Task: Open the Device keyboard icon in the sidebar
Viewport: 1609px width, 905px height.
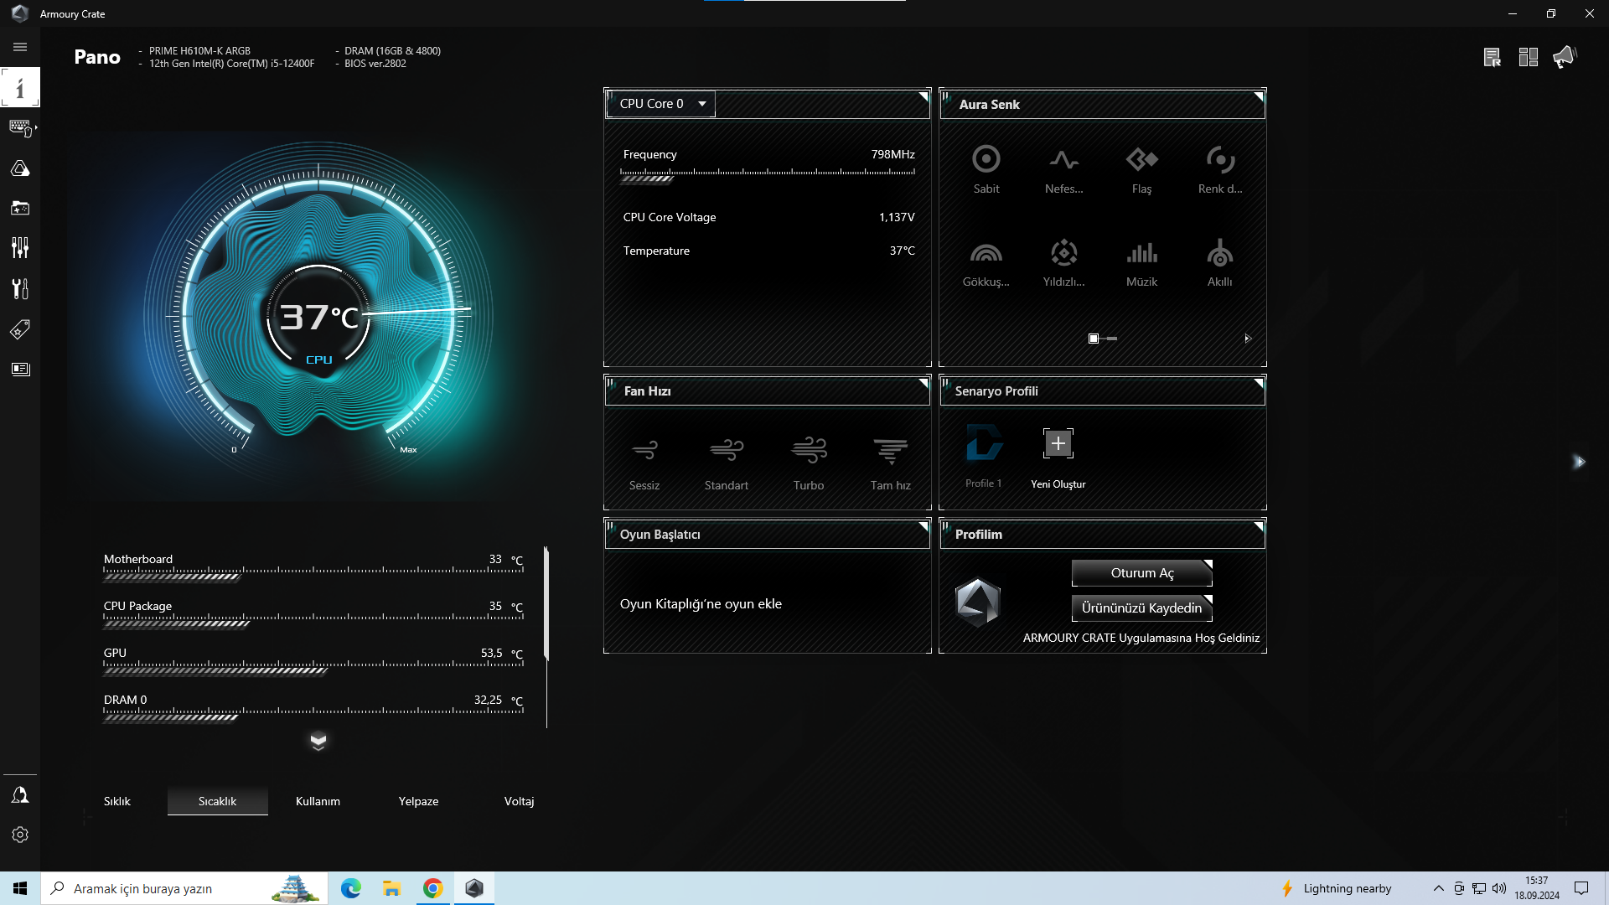Action: (x=20, y=127)
